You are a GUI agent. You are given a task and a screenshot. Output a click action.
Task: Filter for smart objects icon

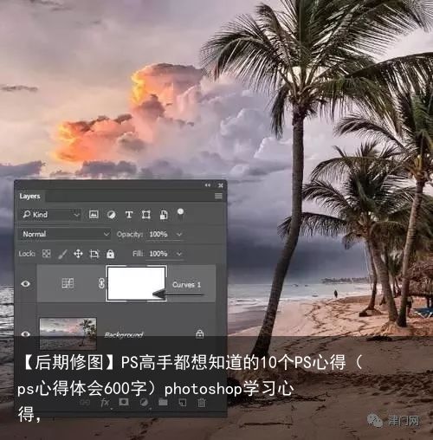[164, 215]
